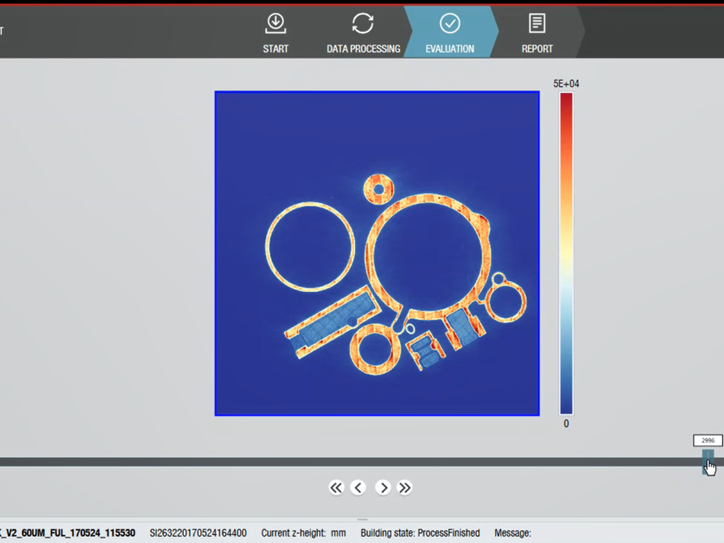
Task: Step forward one layer using the right arrow
Action: pyautogui.click(x=383, y=487)
